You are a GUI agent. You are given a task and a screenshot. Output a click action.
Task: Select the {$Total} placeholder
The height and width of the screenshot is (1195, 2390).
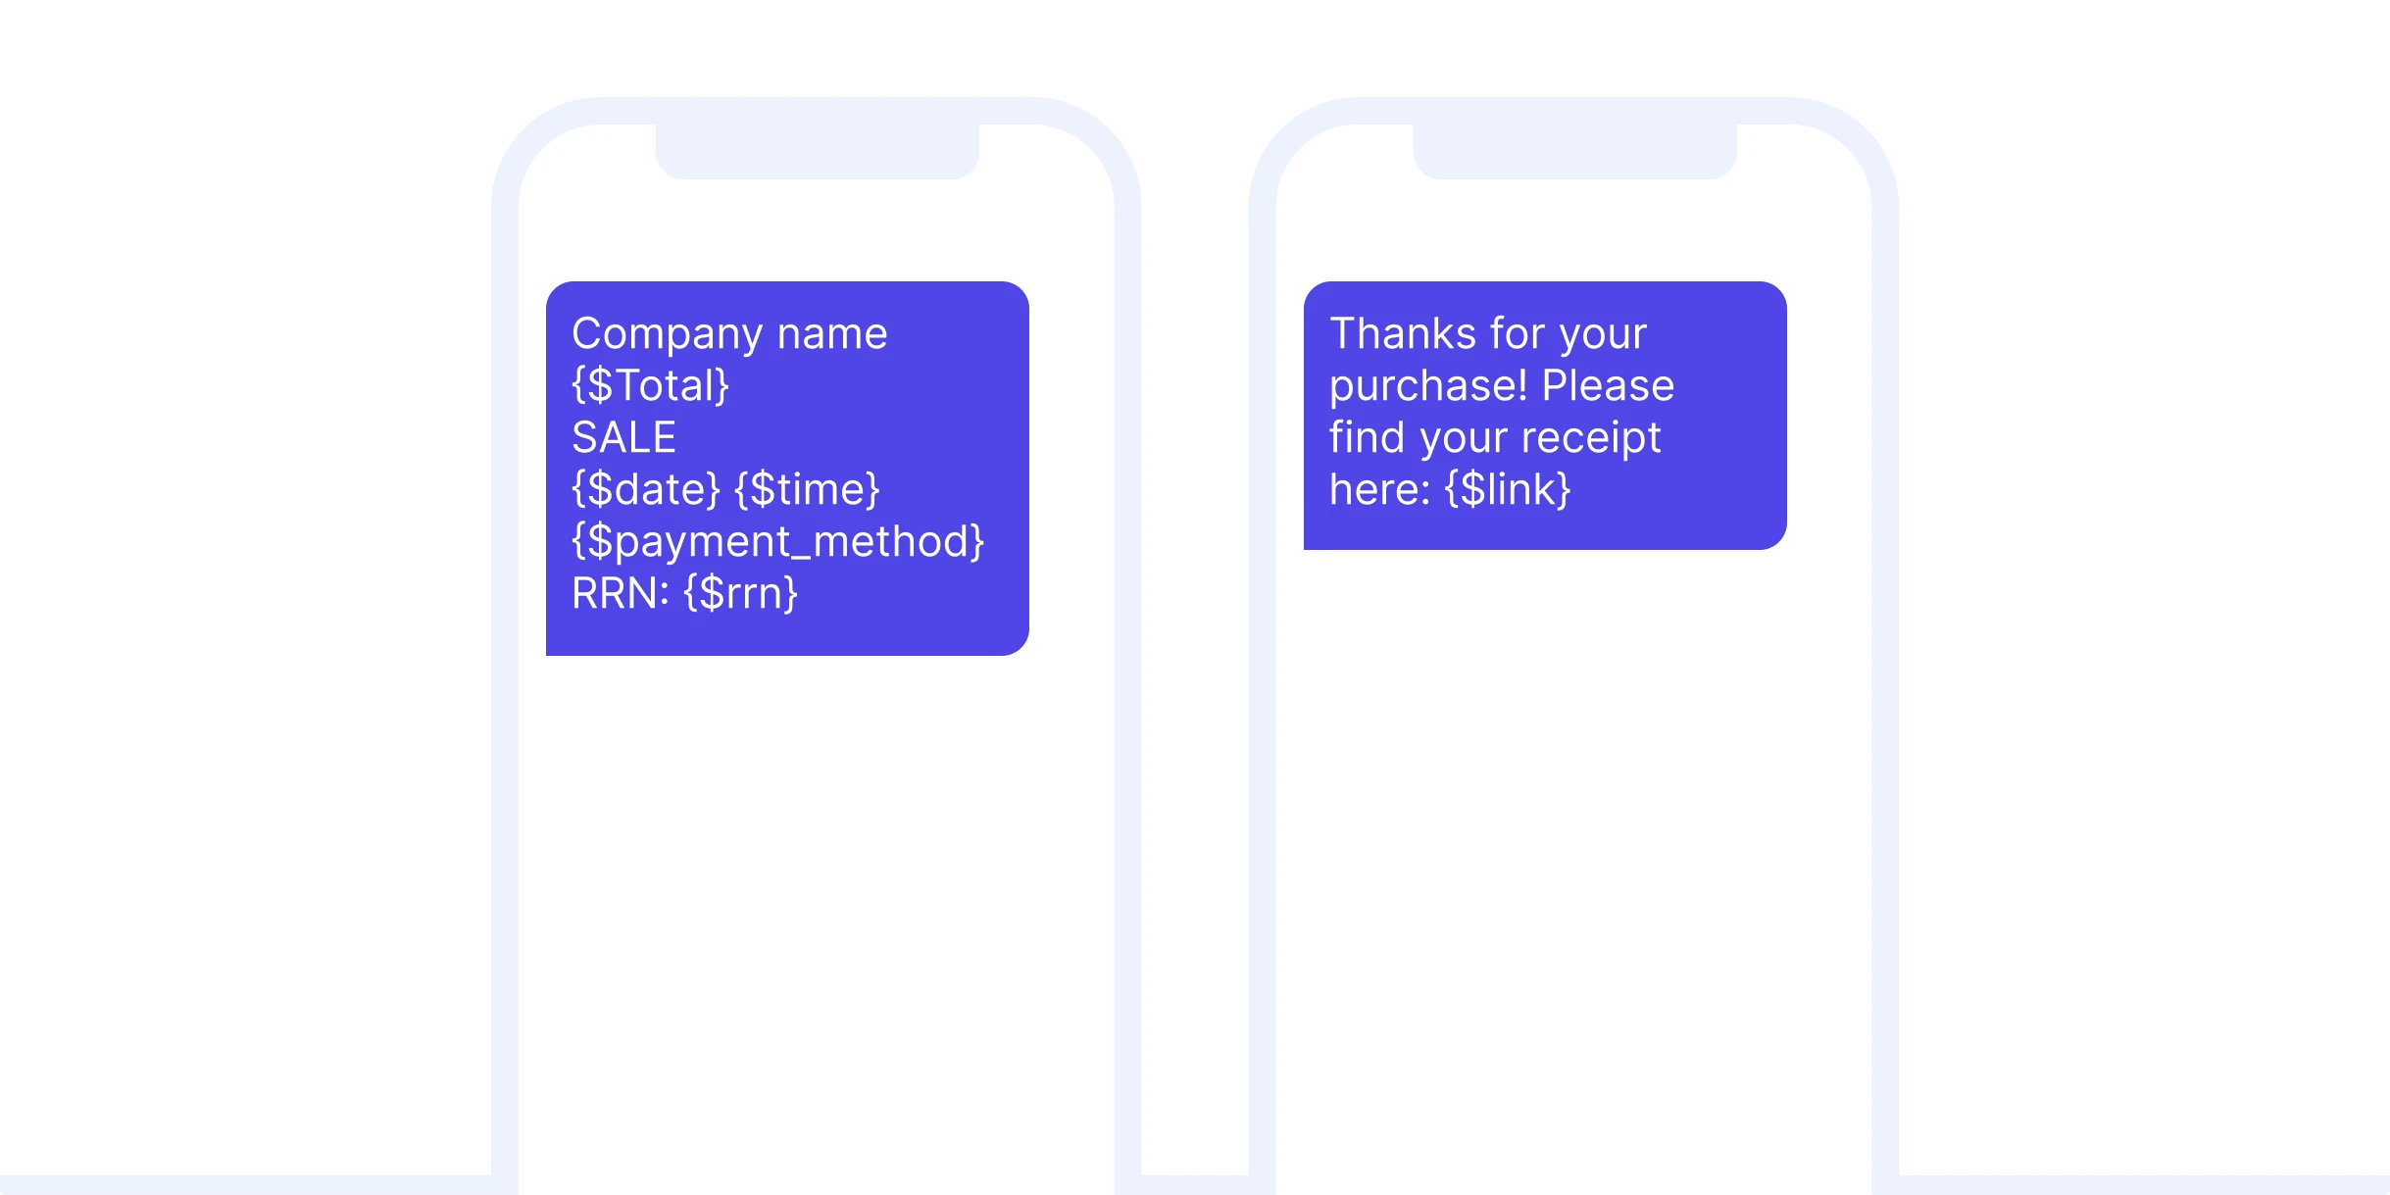coord(650,386)
